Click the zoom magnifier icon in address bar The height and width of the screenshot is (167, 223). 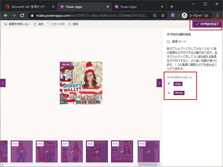coord(155,15)
